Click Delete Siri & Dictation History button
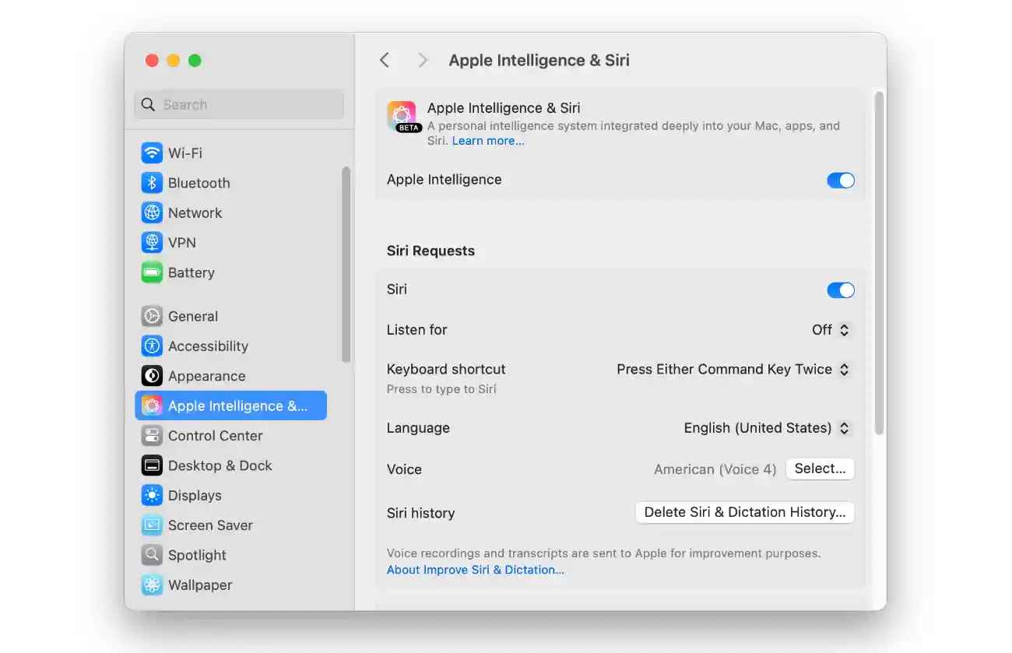This screenshot has height=653, width=1012. pyautogui.click(x=745, y=512)
